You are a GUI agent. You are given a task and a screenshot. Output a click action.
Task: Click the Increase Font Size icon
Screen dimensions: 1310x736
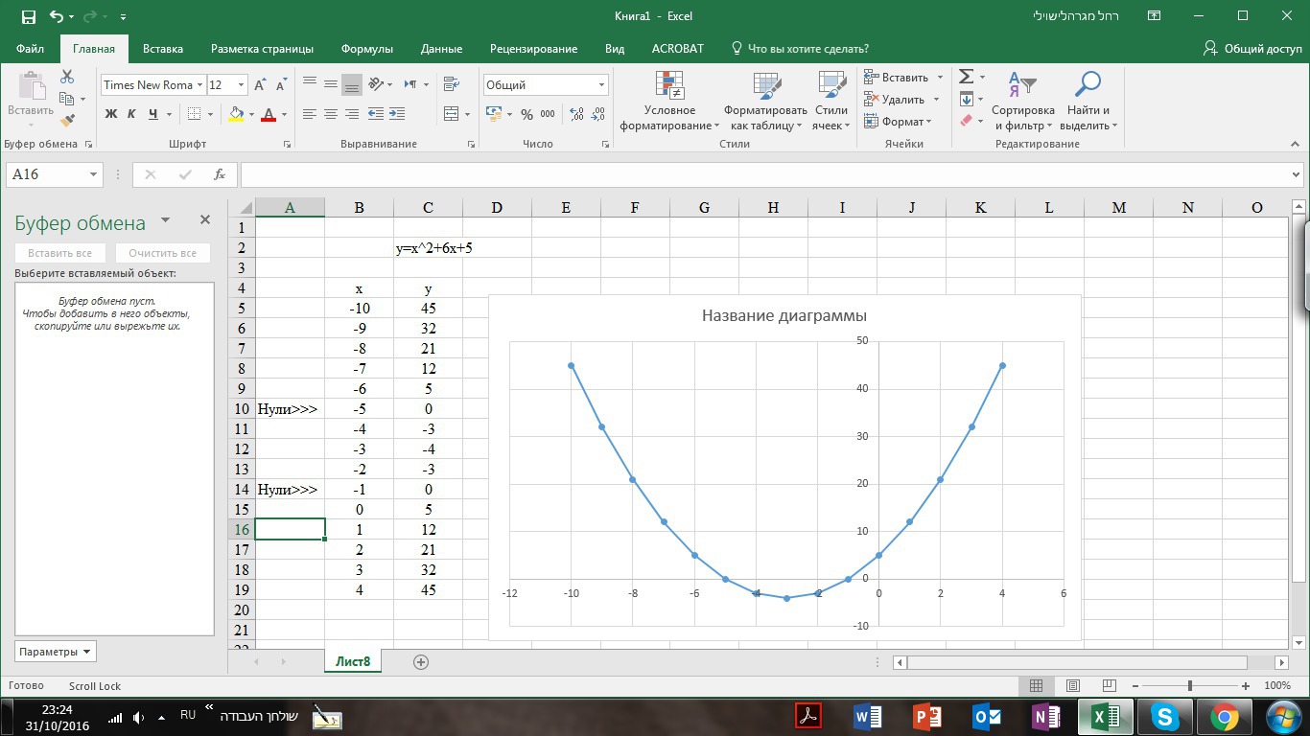[x=259, y=84]
